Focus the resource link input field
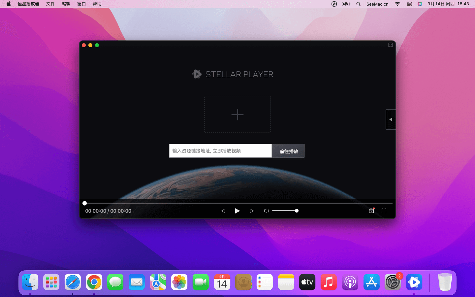This screenshot has height=297, width=475. point(220,151)
